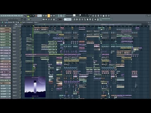Click the question mark help icon

(x=101, y=16)
